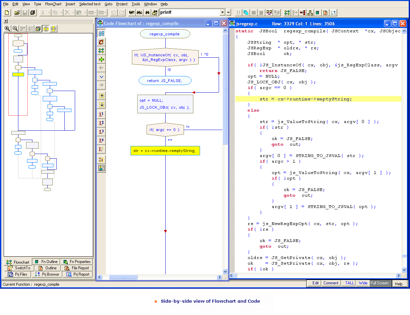Click the undo arrow icon
The image size is (410, 315).
tap(114, 13)
